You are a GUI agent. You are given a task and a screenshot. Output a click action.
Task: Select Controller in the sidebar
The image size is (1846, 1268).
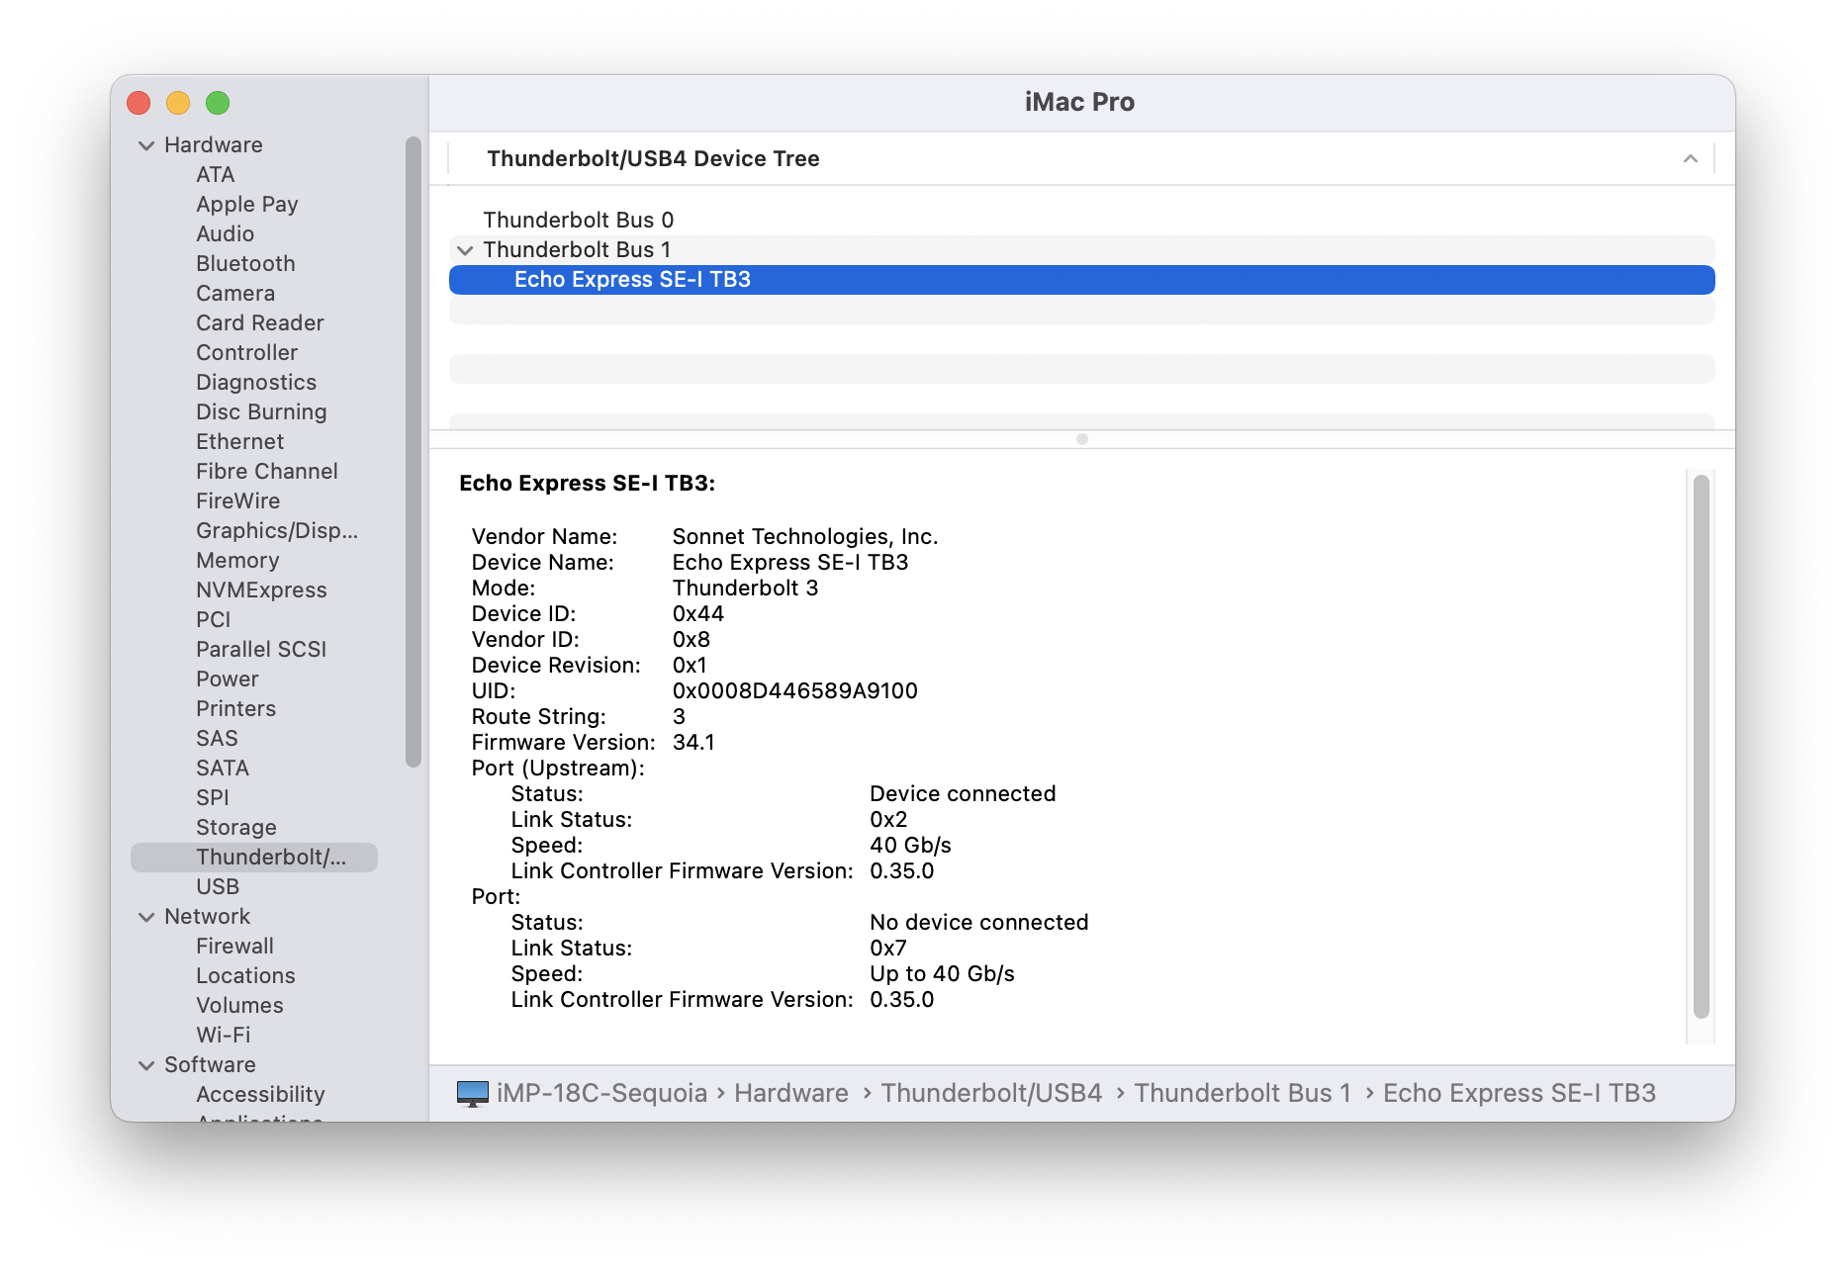pyautogui.click(x=246, y=353)
